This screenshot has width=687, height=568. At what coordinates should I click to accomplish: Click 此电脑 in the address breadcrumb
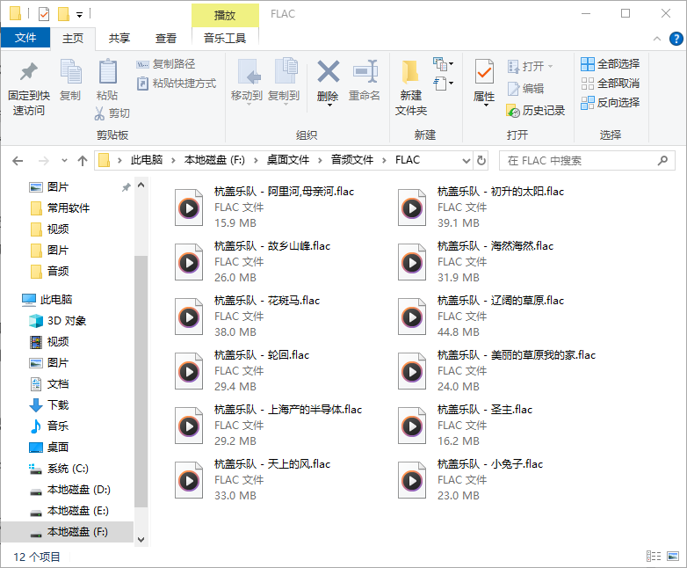(x=147, y=160)
